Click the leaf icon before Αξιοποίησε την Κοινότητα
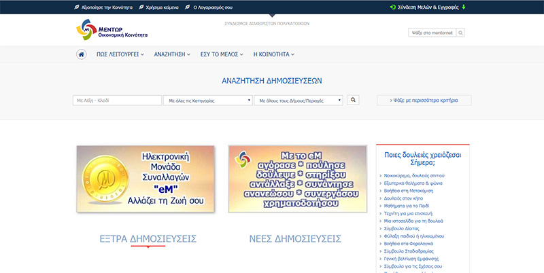The height and width of the screenshot is (273, 544). click(77, 7)
